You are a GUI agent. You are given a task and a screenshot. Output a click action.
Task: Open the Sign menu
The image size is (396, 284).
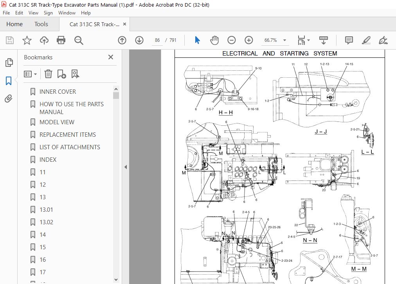click(48, 13)
